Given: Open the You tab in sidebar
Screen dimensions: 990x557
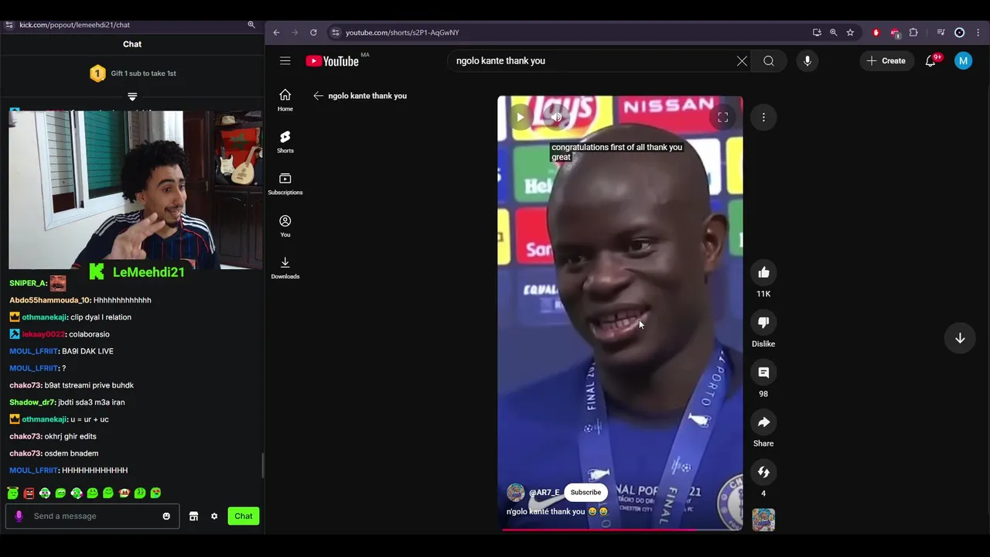Looking at the screenshot, I should click(285, 226).
